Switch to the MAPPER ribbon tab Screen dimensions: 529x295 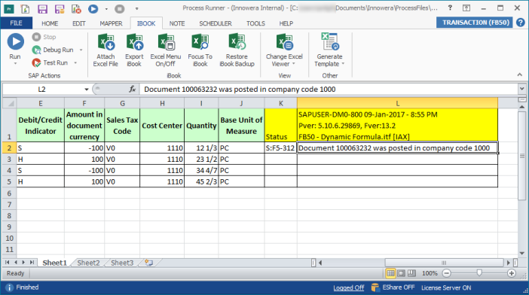click(111, 23)
